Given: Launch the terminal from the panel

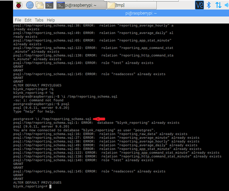Looking at the screenshot, I should point(49,5).
